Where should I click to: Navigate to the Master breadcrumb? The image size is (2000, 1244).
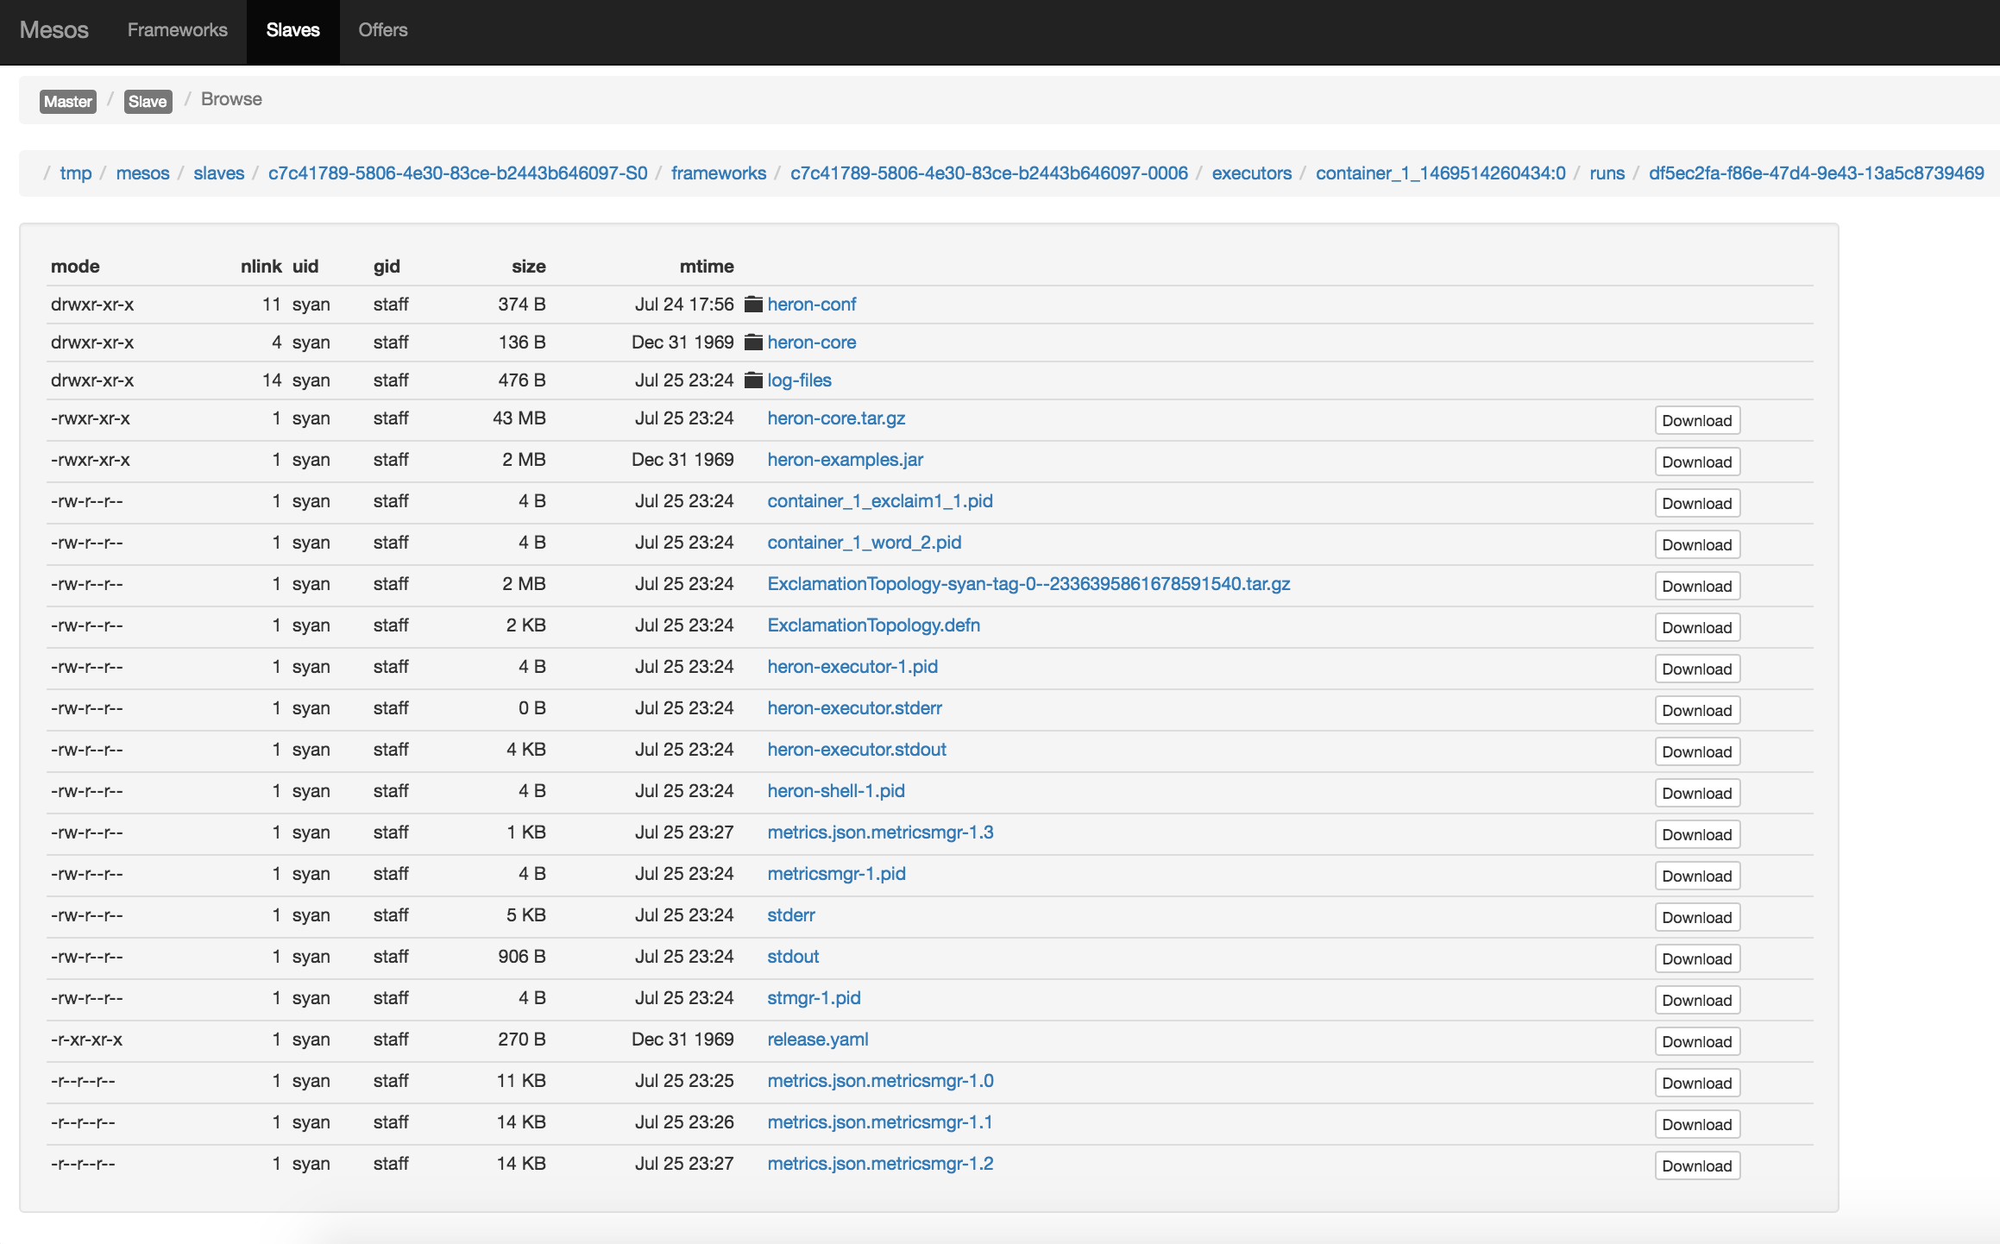pos(67,100)
